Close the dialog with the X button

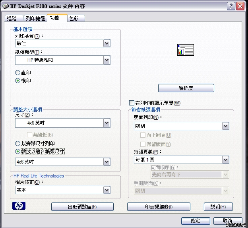click(240, 6)
